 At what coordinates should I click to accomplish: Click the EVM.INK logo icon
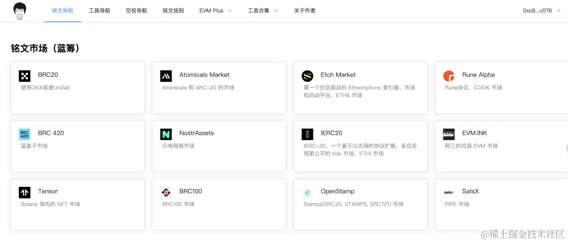point(449,134)
